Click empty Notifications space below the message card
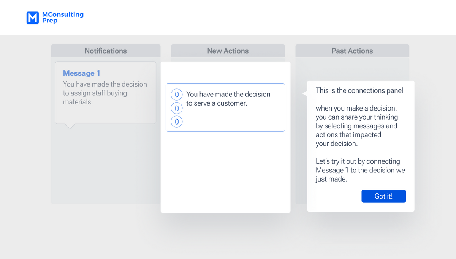This screenshot has width=456, height=259. coord(106,166)
